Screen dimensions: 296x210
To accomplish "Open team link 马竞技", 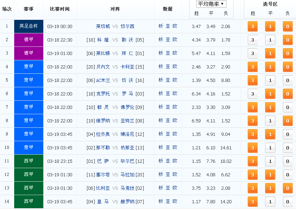I will pos(127,188).
